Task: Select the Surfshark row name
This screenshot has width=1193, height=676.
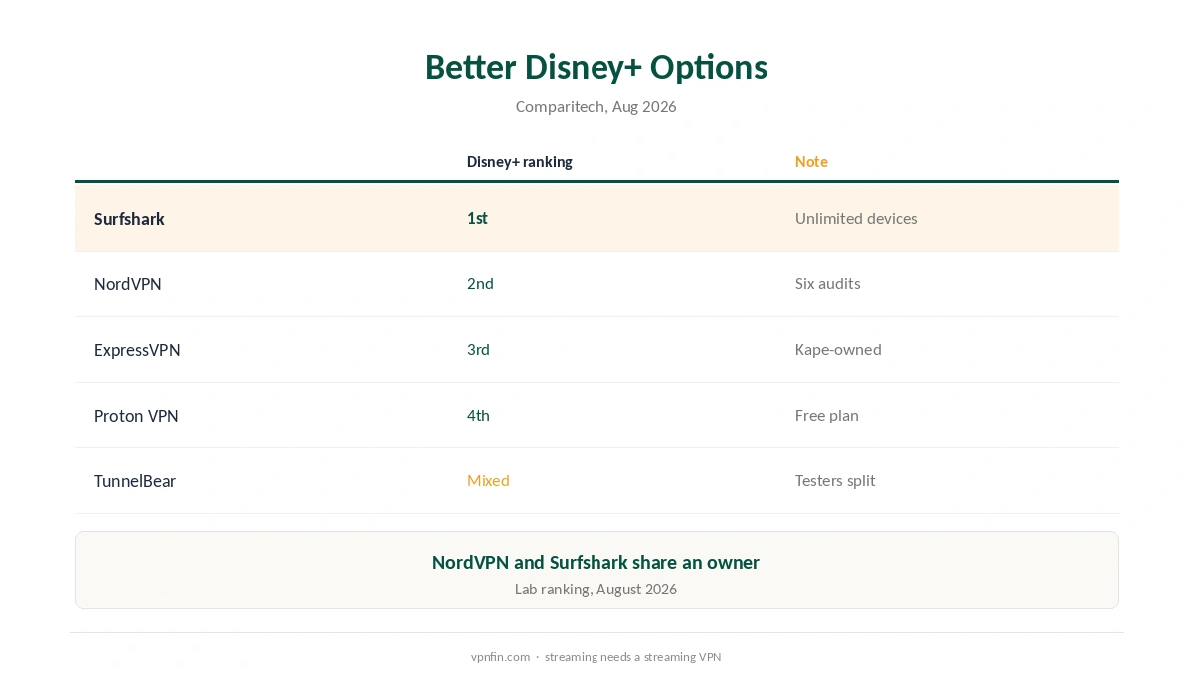Action: coord(129,218)
